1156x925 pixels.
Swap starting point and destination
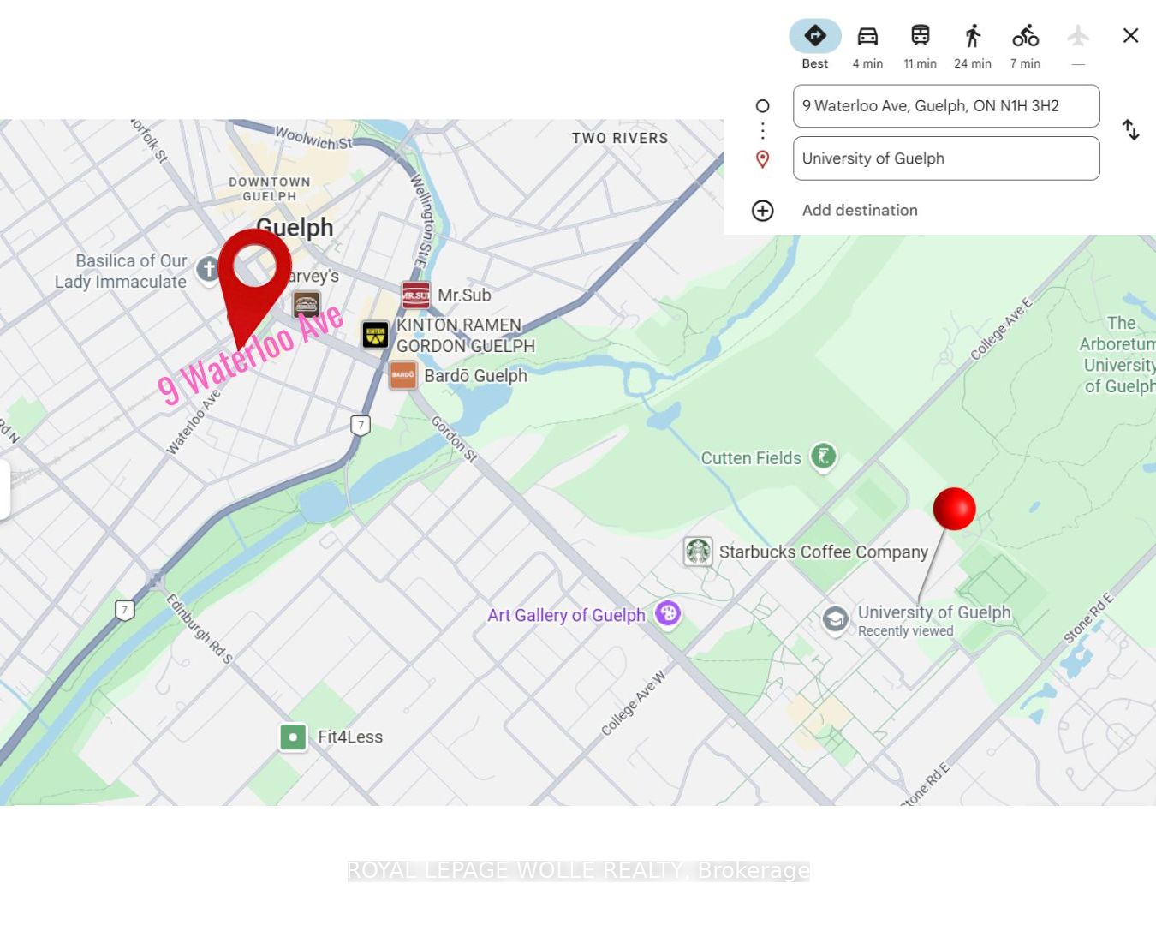1130,130
